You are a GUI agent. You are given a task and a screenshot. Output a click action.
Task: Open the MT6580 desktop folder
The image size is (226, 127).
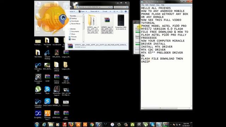pyautogui.click(x=56, y=102)
